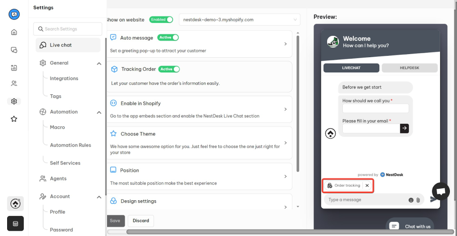457x236 pixels.
Task: Click the star icon in left rail
Action: pyautogui.click(x=14, y=119)
